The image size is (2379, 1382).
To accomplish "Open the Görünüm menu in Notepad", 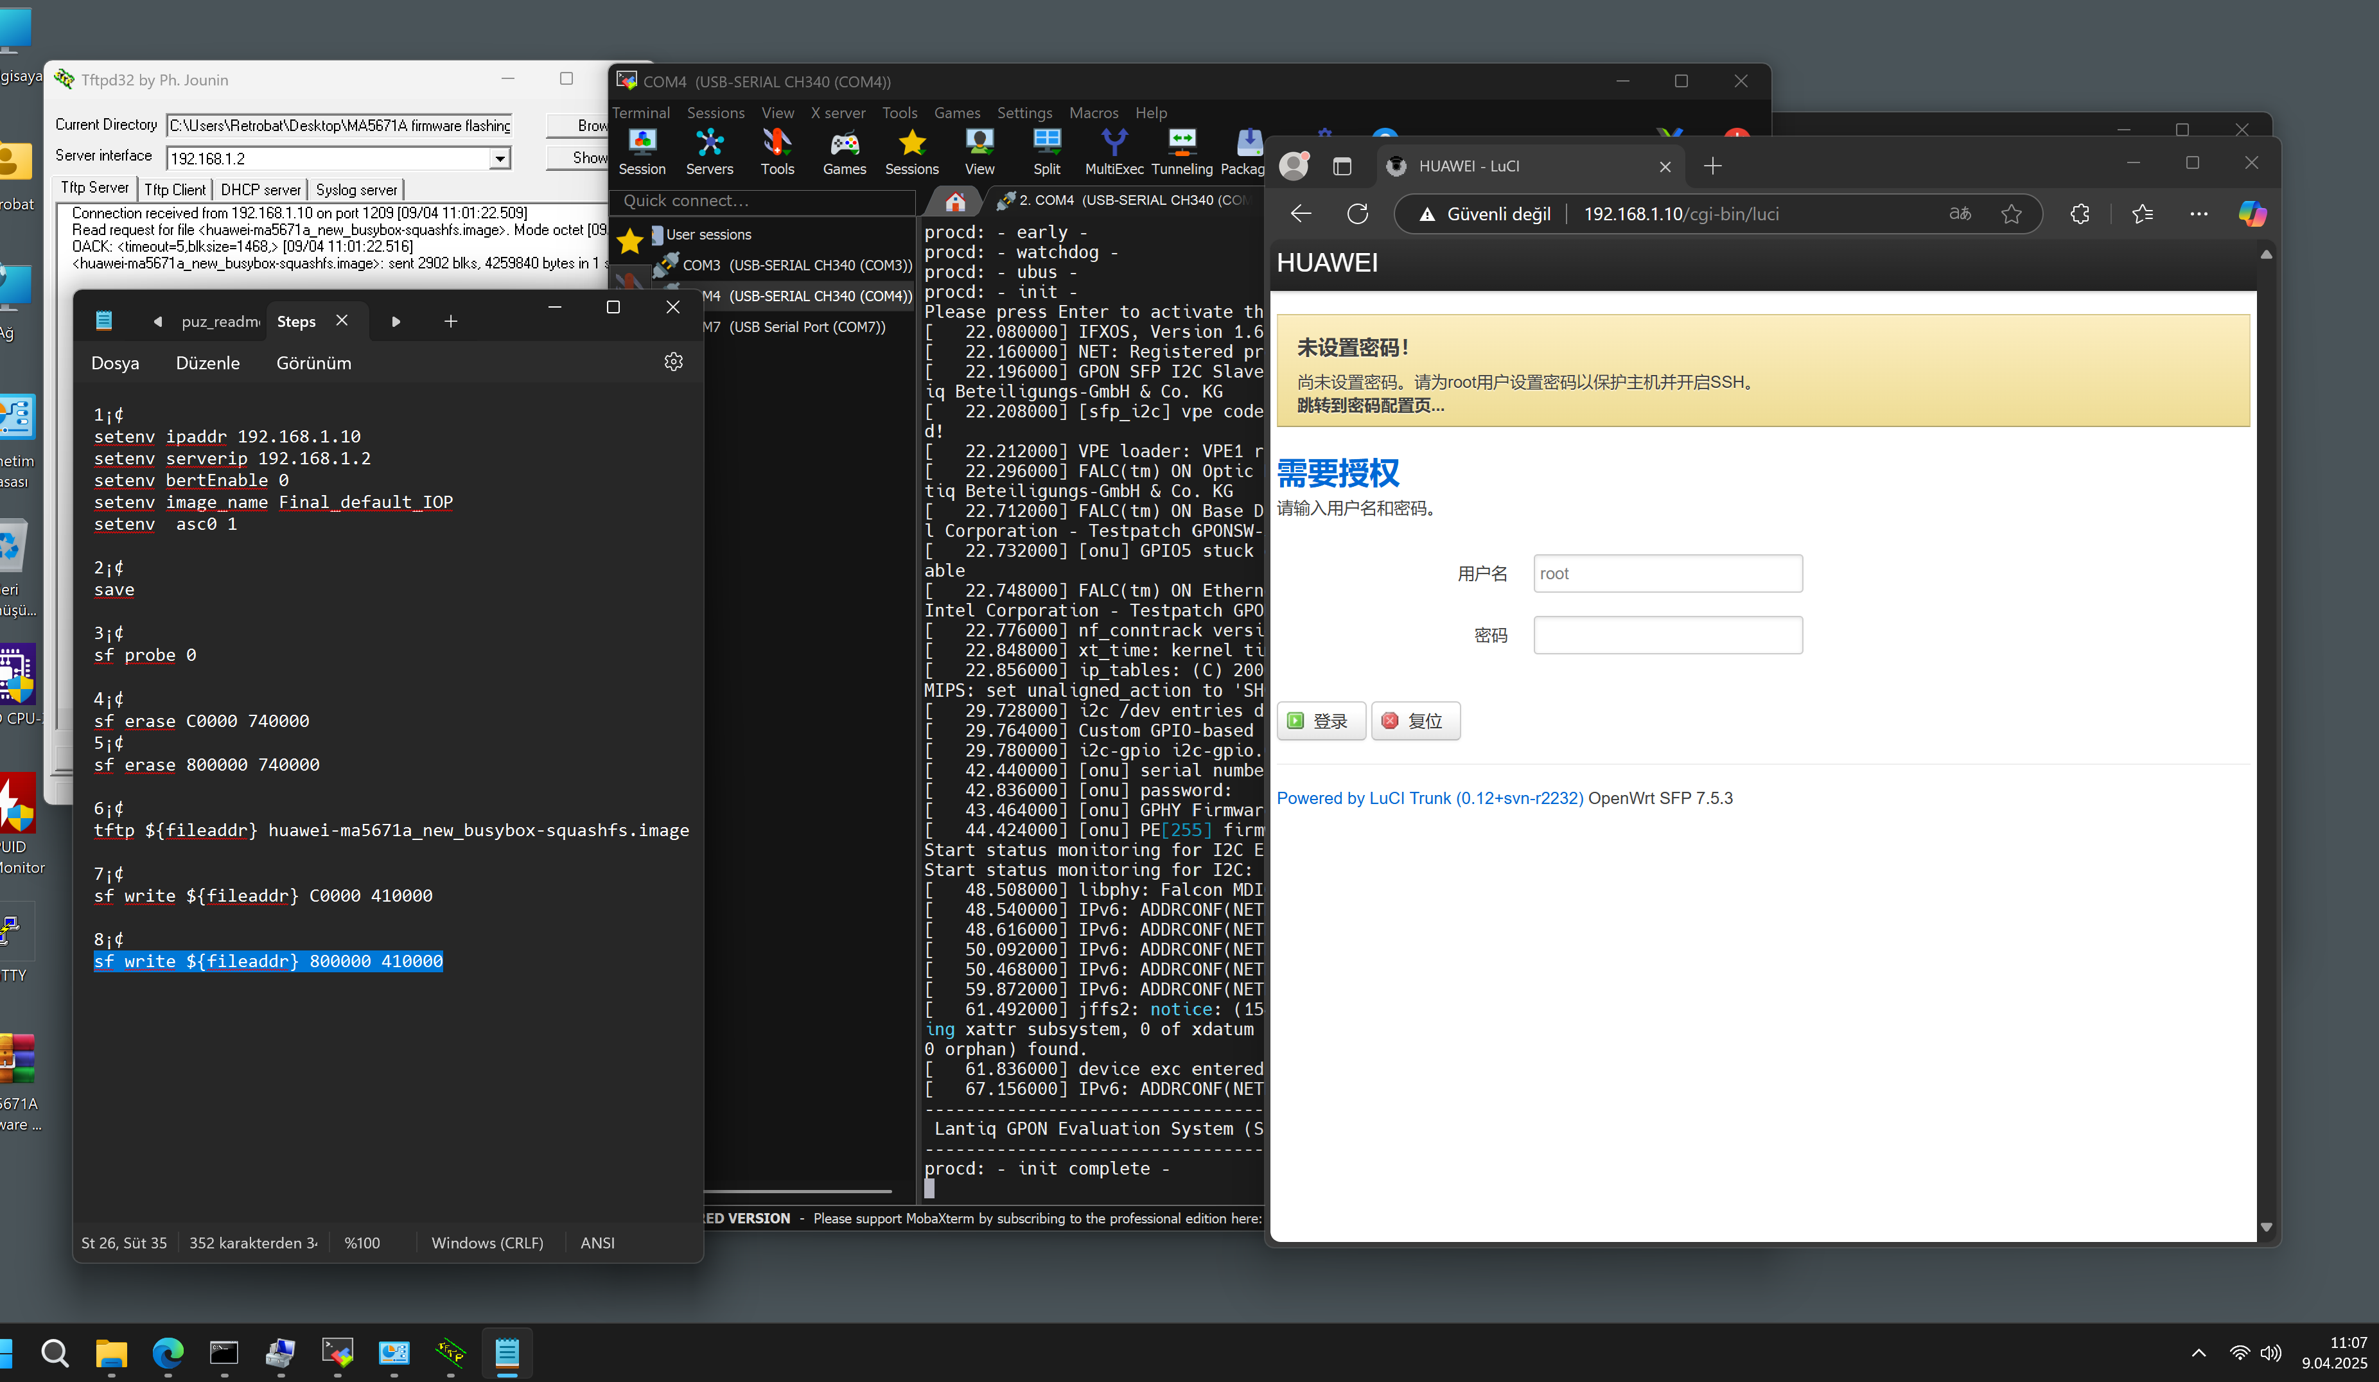I will coord(313,363).
